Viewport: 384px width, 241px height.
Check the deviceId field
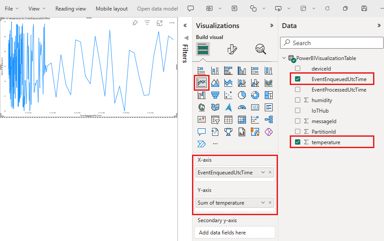(x=298, y=68)
